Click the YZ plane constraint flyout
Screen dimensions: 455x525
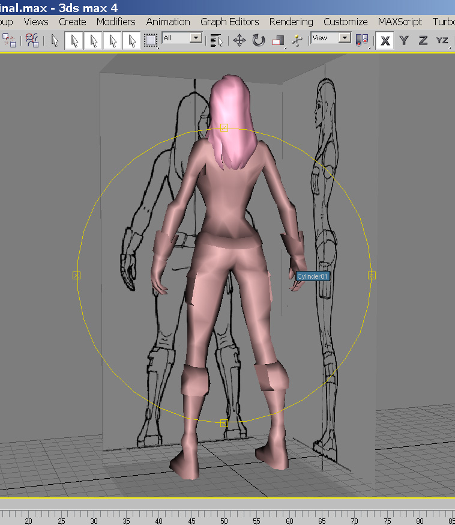click(x=442, y=40)
